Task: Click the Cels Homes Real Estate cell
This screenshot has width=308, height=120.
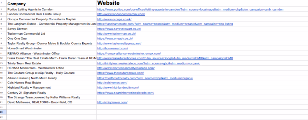Action: [52, 83]
